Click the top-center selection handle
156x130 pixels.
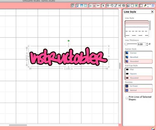(68, 46)
